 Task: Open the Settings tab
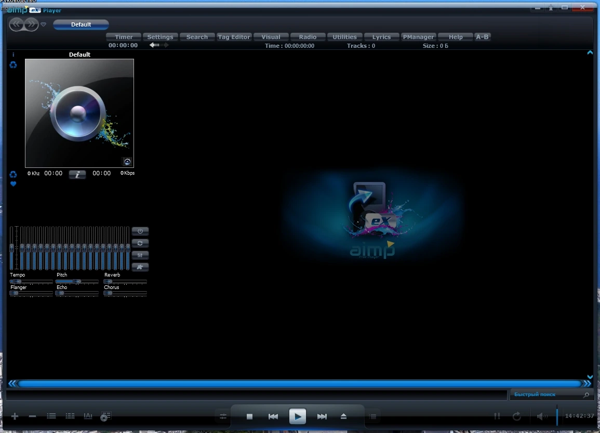pyautogui.click(x=160, y=37)
